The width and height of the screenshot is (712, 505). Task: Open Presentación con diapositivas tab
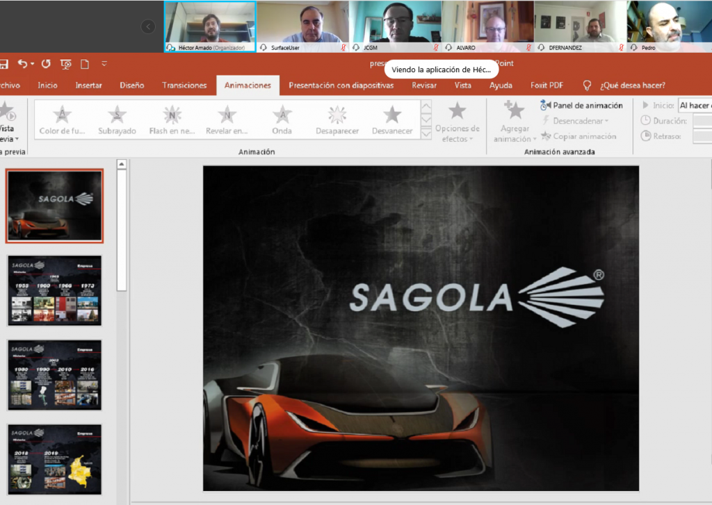[341, 85]
